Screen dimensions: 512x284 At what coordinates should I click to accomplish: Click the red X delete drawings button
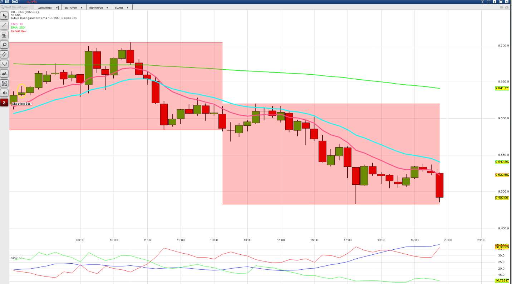(4, 103)
